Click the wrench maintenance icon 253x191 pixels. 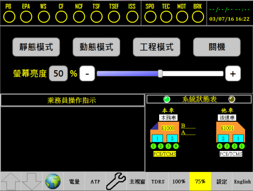click(116, 182)
